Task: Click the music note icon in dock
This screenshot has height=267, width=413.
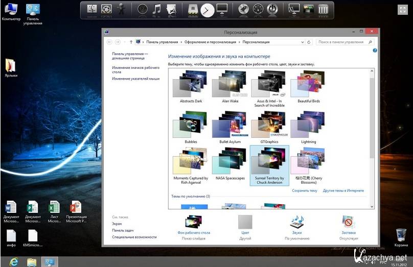Action: pos(157,9)
